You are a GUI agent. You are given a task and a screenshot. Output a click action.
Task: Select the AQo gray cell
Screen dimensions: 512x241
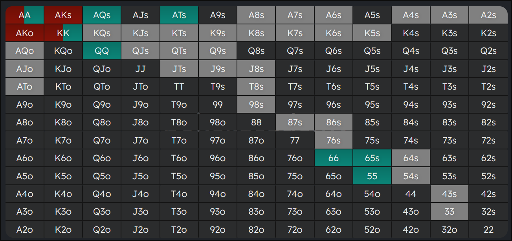pos(24,51)
